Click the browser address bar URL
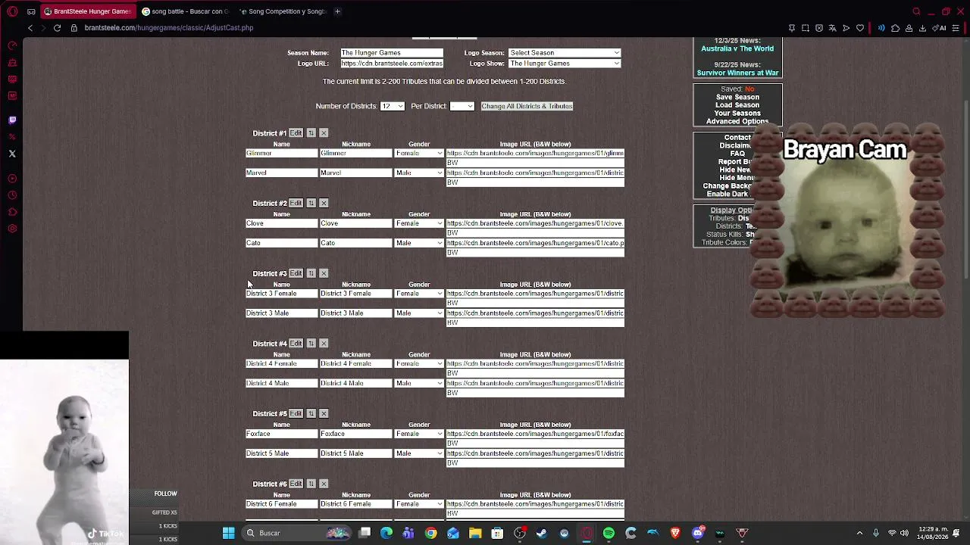Screen dimensions: 970x545 coord(169,28)
